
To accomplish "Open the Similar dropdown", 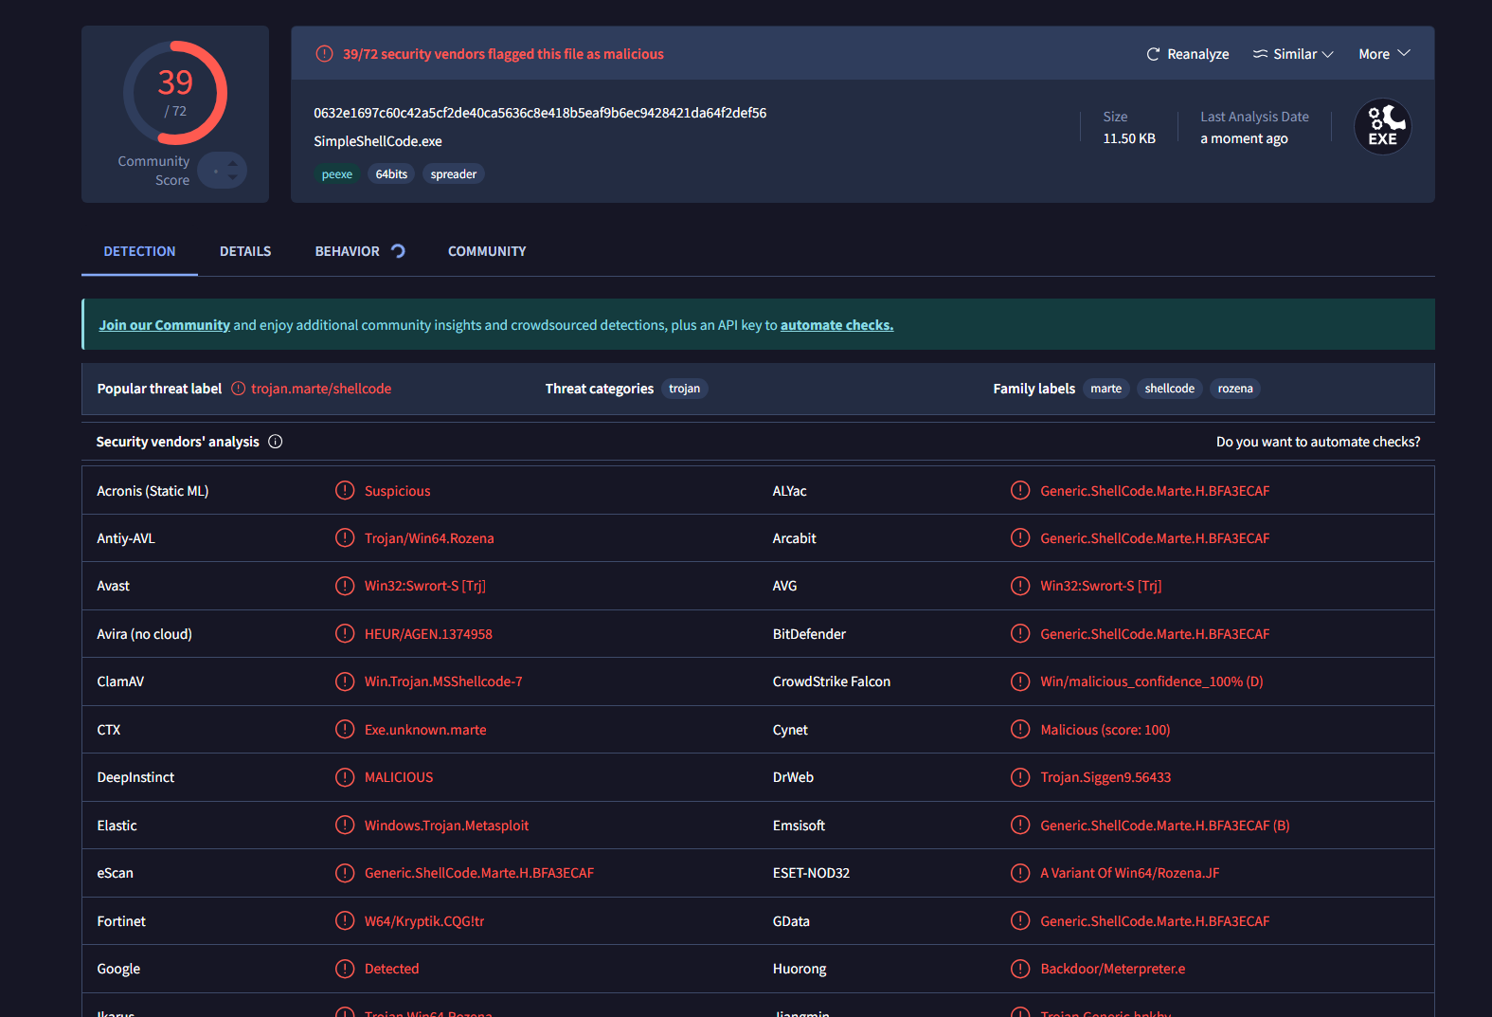I will [x=1293, y=54].
